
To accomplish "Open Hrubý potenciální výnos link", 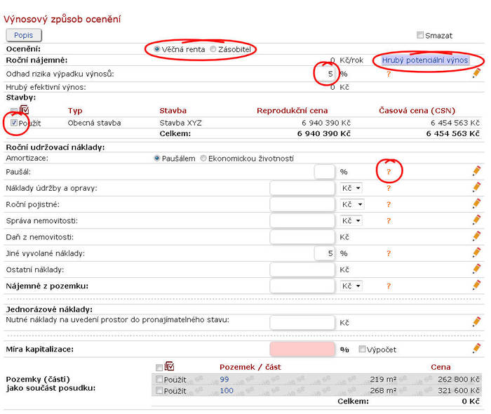I will coord(424,60).
